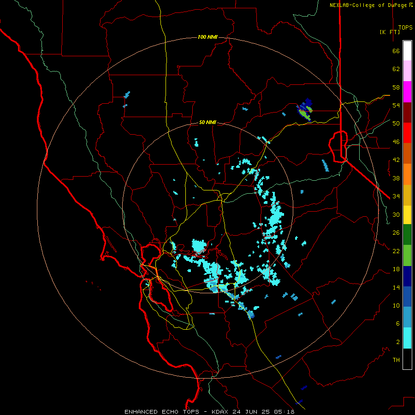Image resolution: width=415 pixels, height=415 pixels.
Task: Click the white 66 kft color swatch
Action: [x=407, y=51]
